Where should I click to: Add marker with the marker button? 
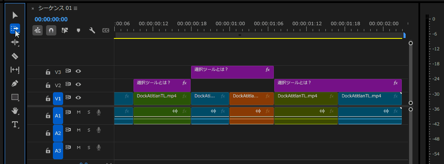[78, 30]
